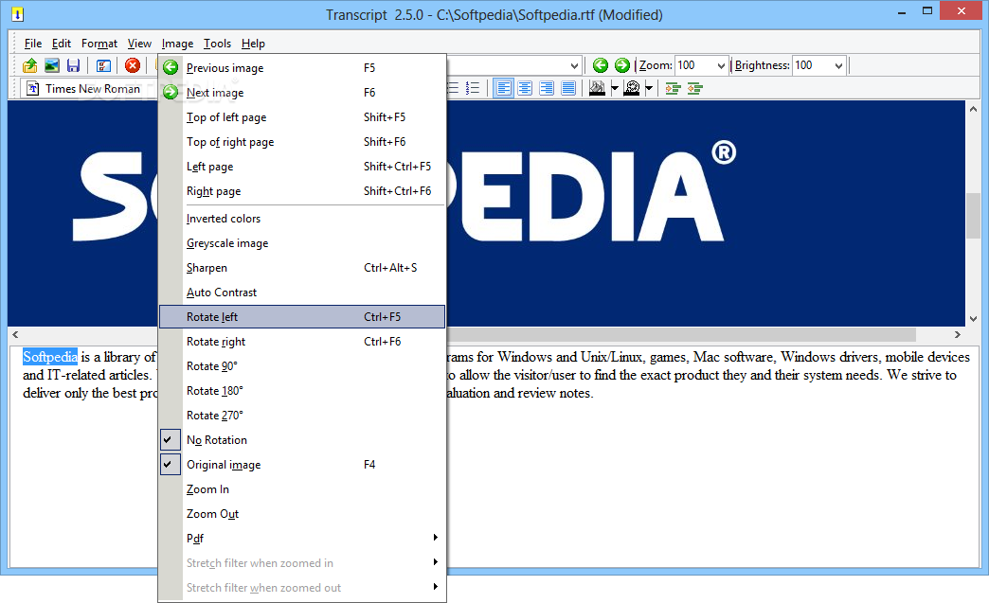The image size is (989, 603).
Task: Open the File menu
Action: (x=33, y=44)
